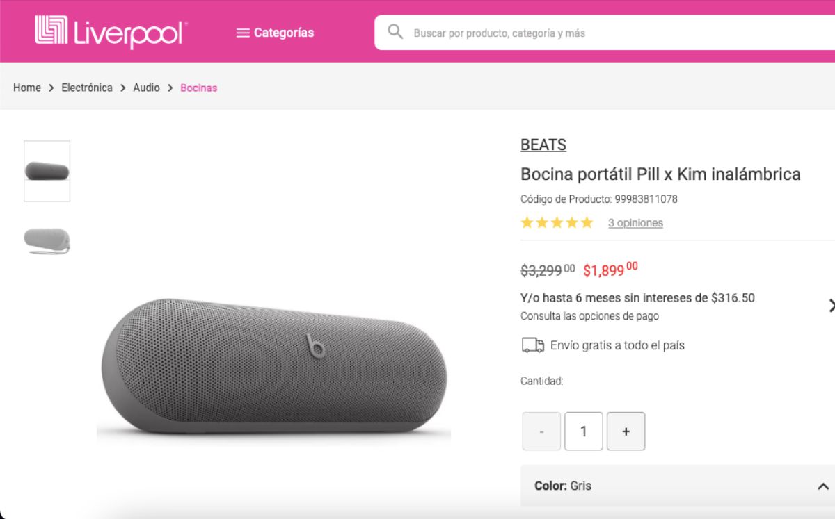The image size is (835, 519).
Task: Click the fifth rating star
Action: pyautogui.click(x=585, y=222)
